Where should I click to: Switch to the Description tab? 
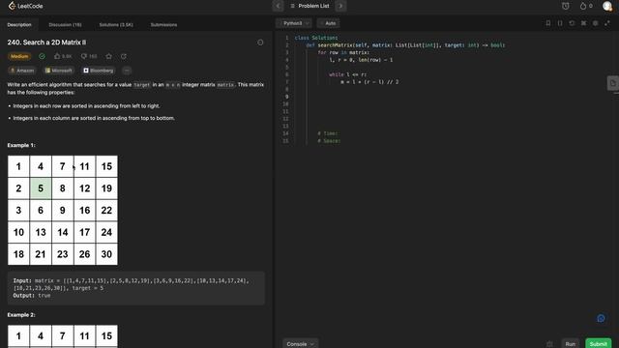pos(19,24)
